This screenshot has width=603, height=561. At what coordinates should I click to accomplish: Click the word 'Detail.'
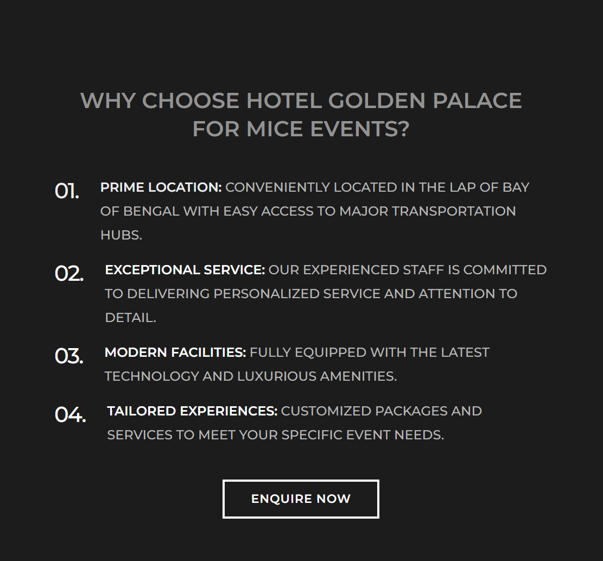pyautogui.click(x=130, y=318)
